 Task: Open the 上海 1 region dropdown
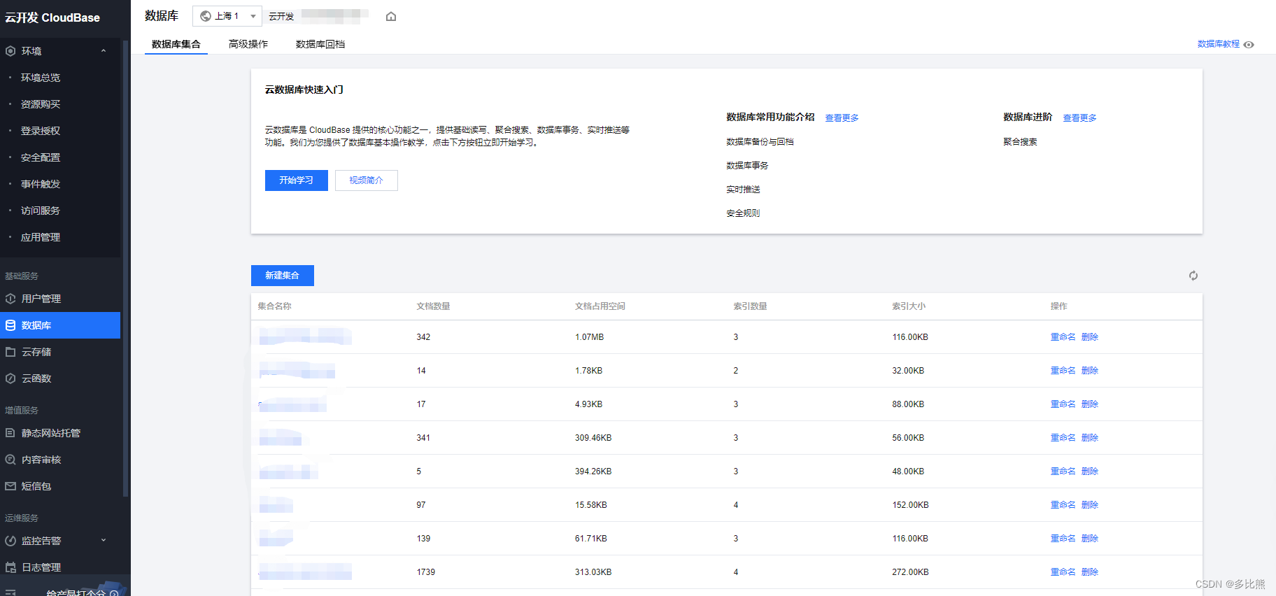click(227, 16)
